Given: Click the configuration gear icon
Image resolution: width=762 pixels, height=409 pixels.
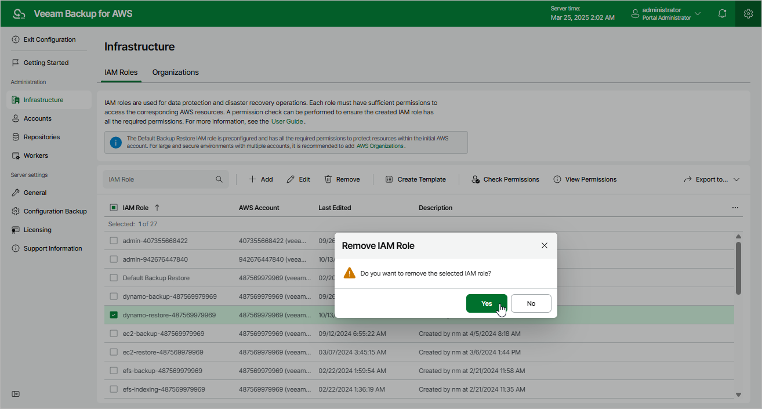Looking at the screenshot, I should tap(748, 13).
